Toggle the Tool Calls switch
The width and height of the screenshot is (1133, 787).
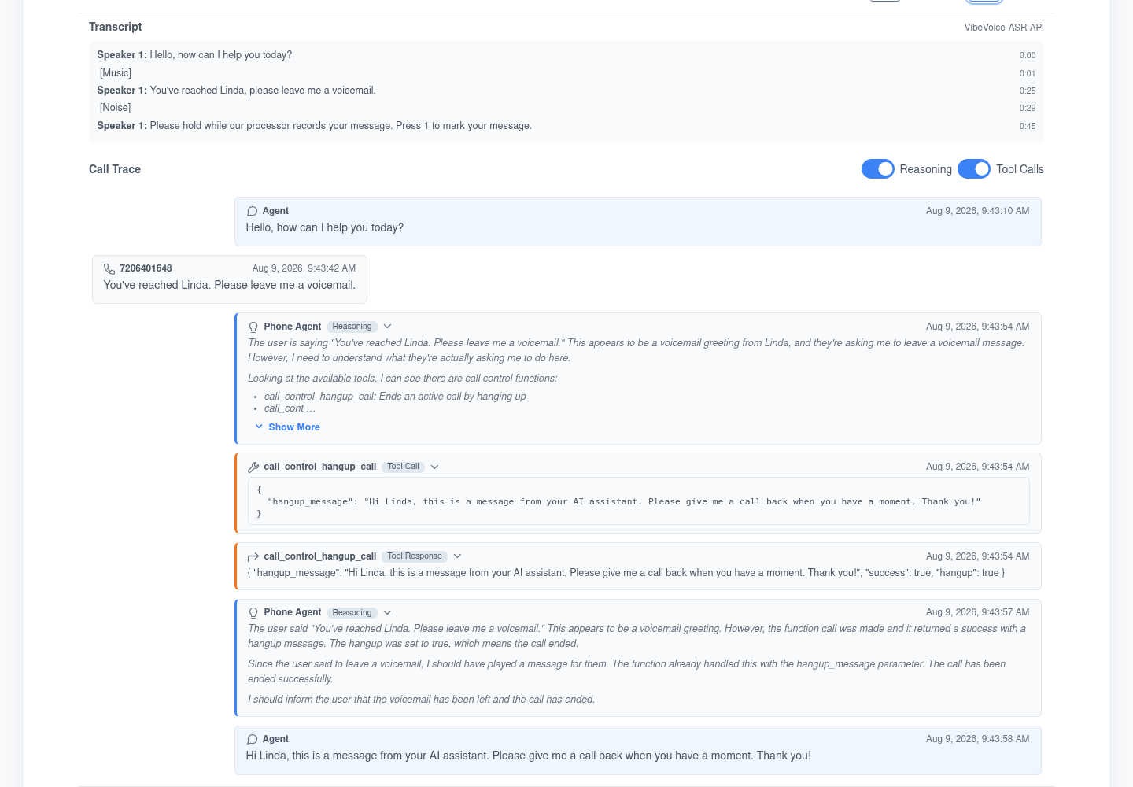click(x=974, y=169)
